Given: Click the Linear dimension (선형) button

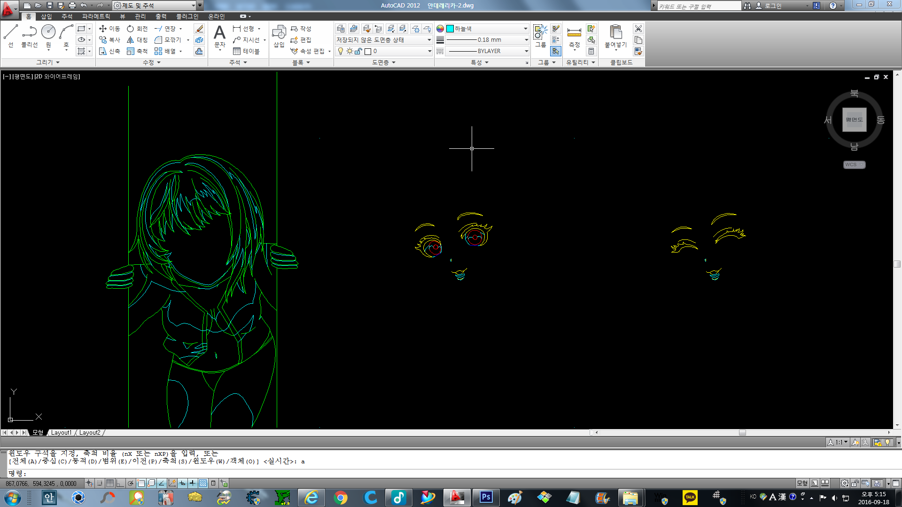Looking at the screenshot, I should (x=243, y=29).
